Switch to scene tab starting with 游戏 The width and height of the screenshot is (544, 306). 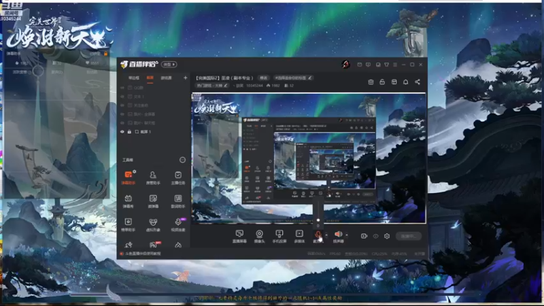point(166,78)
